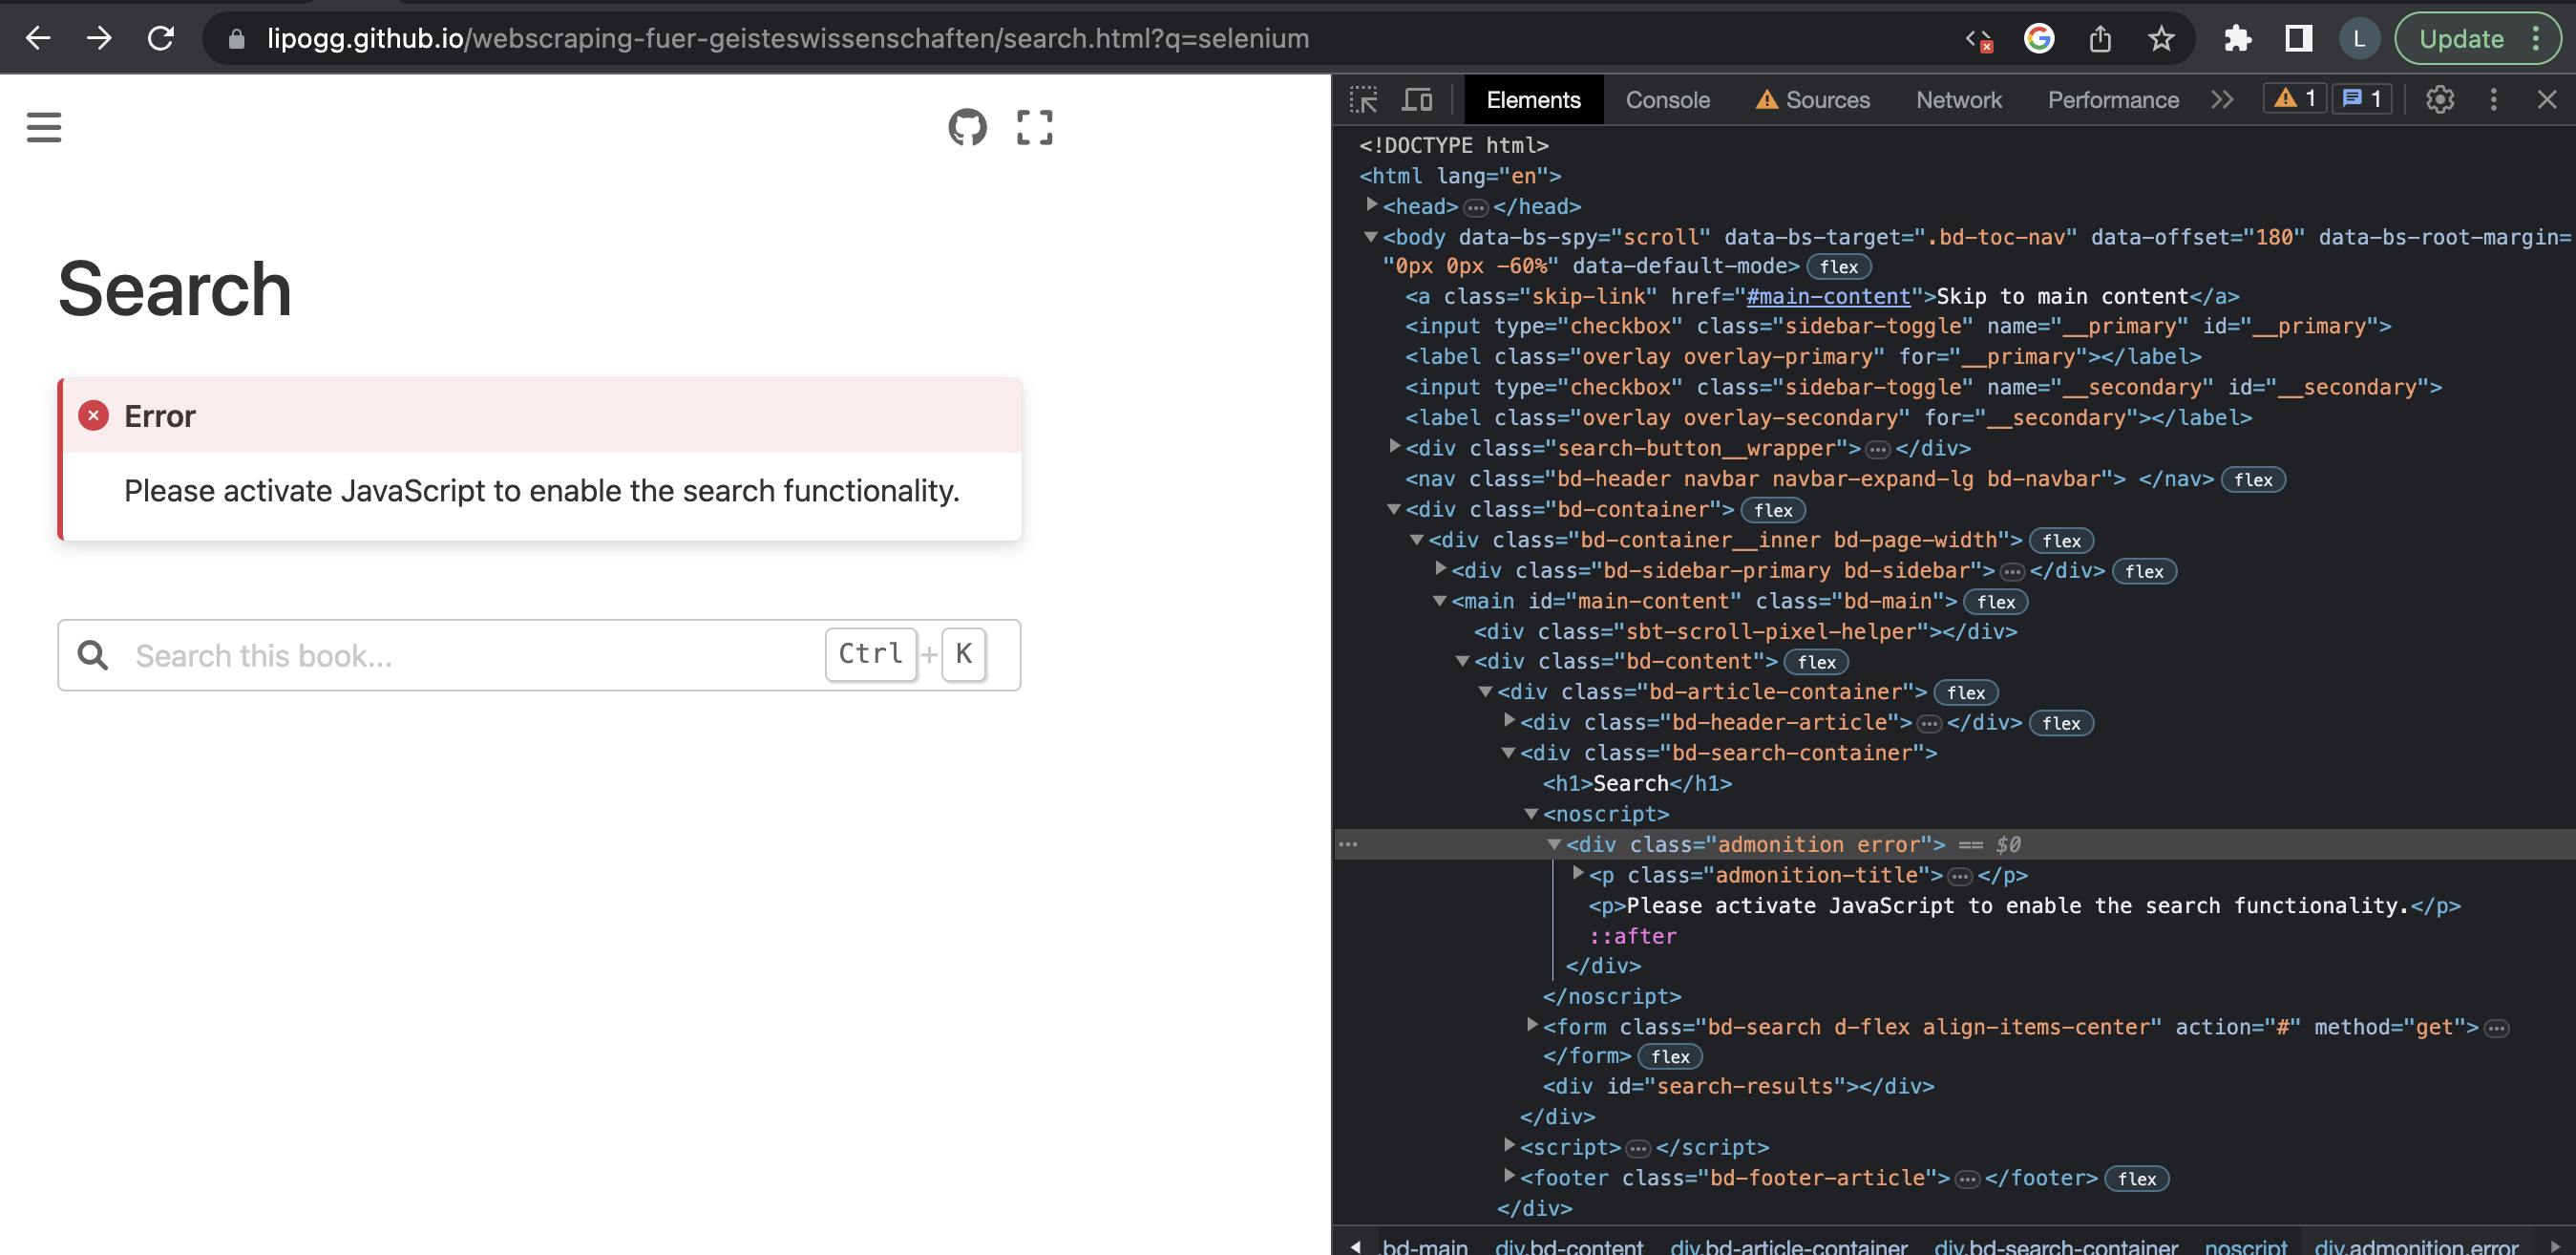Viewport: 2576px width, 1255px height.
Task: Expand the admonition-title paragraph node
Action: [1579, 874]
